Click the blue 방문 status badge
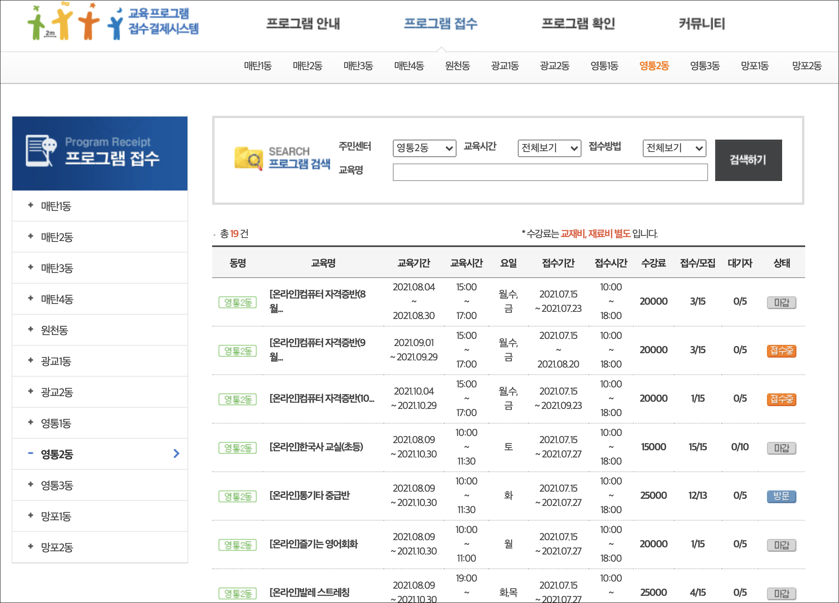839x603 pixels. (781, 496)
